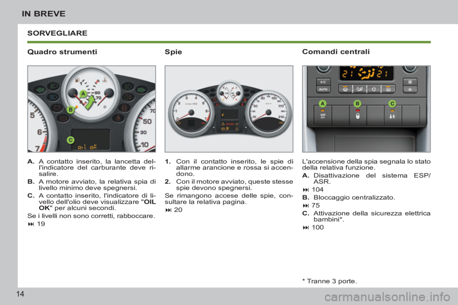
Task: Toggle the central locking padlock button
Action: point(358,115)
